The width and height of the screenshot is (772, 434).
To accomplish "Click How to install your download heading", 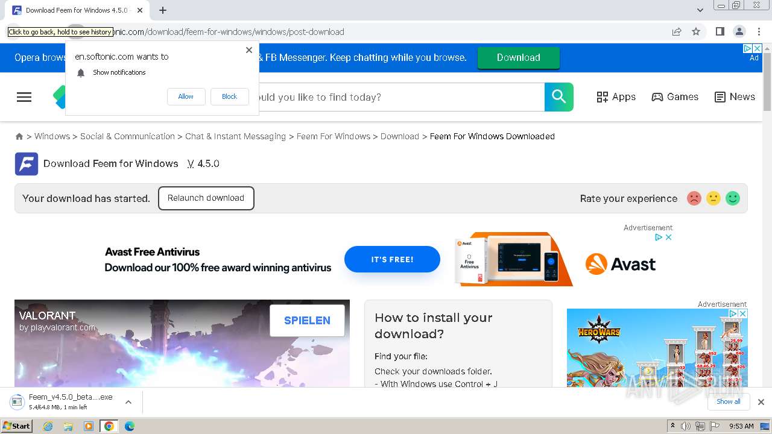I will [434, 325].
